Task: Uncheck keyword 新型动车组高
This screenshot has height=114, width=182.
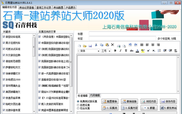Action: click(x=4, y=37)
